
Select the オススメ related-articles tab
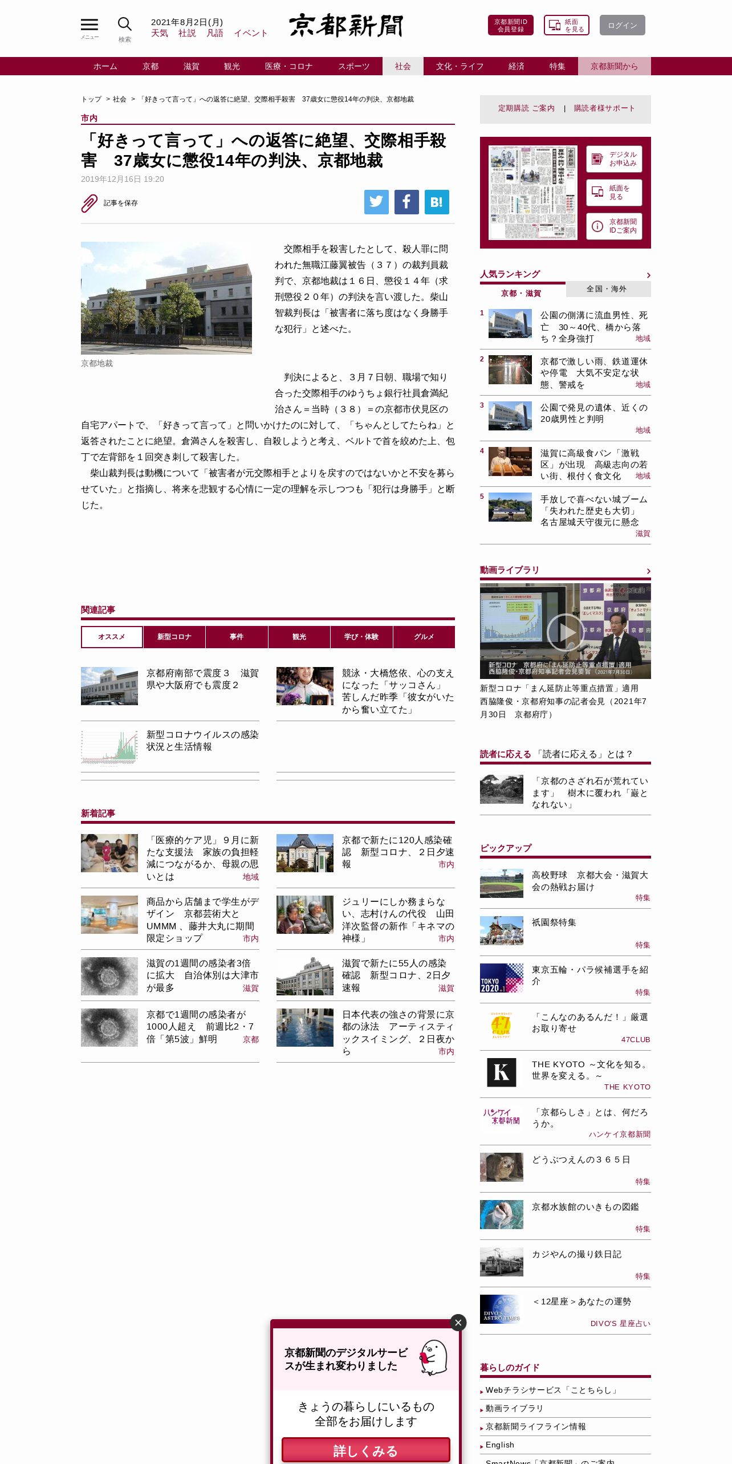pos(112,637)
